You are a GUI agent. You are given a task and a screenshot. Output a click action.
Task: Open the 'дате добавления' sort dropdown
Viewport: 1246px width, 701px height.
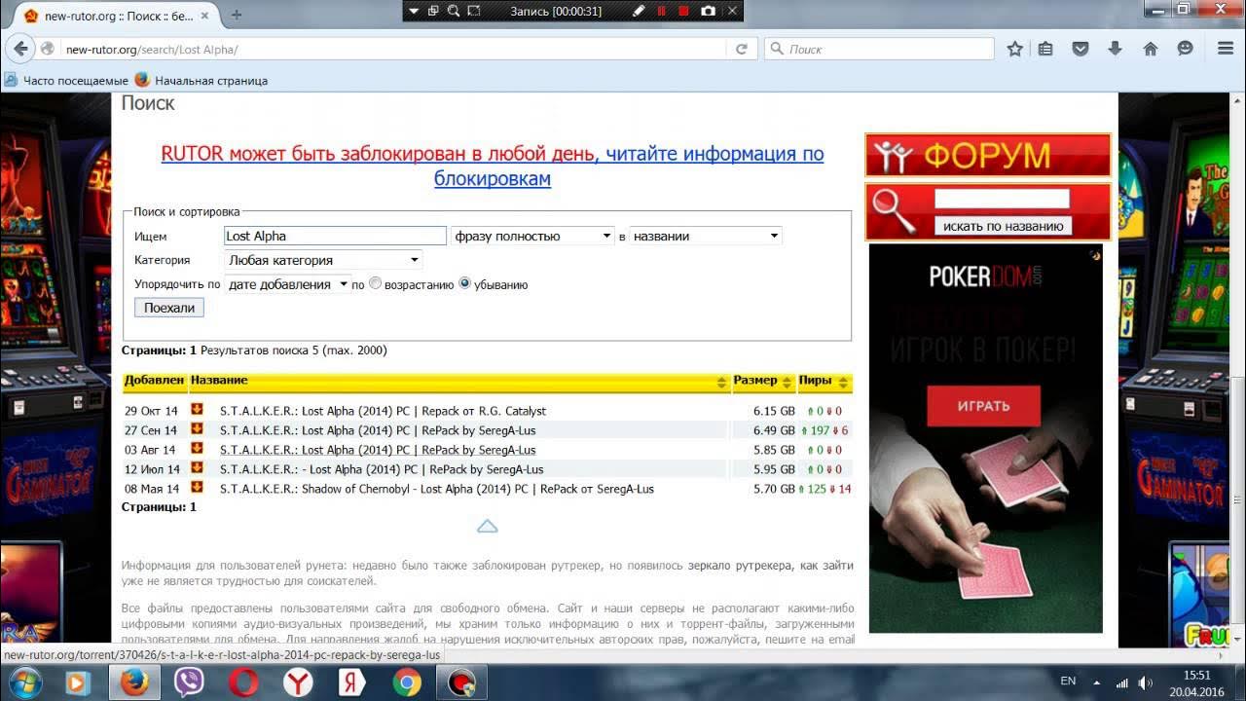click(287, 284)
